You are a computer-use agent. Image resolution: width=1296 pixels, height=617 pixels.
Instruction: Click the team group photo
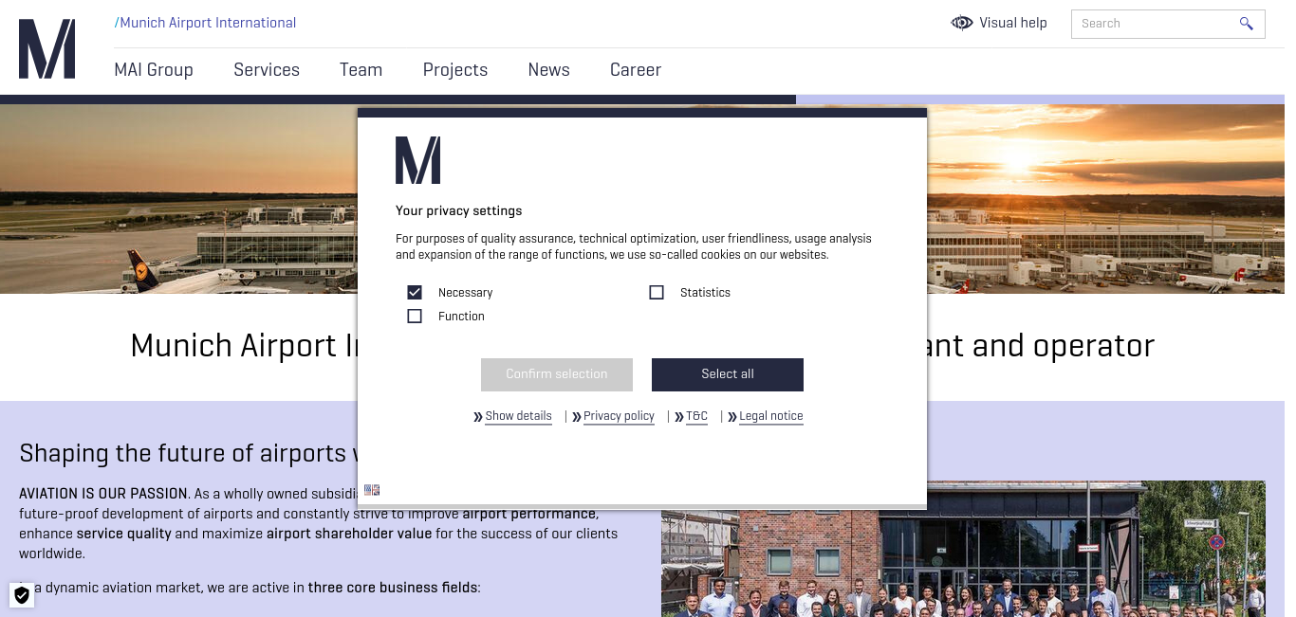pyautogui.click(x=963, y=549)
